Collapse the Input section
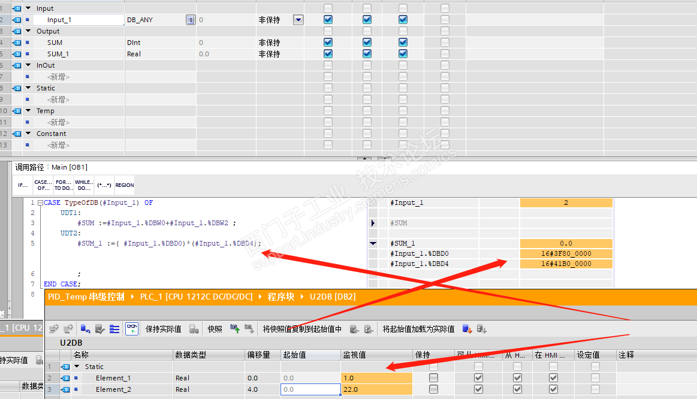Screen dimensions: 697x399 [28, 8]
